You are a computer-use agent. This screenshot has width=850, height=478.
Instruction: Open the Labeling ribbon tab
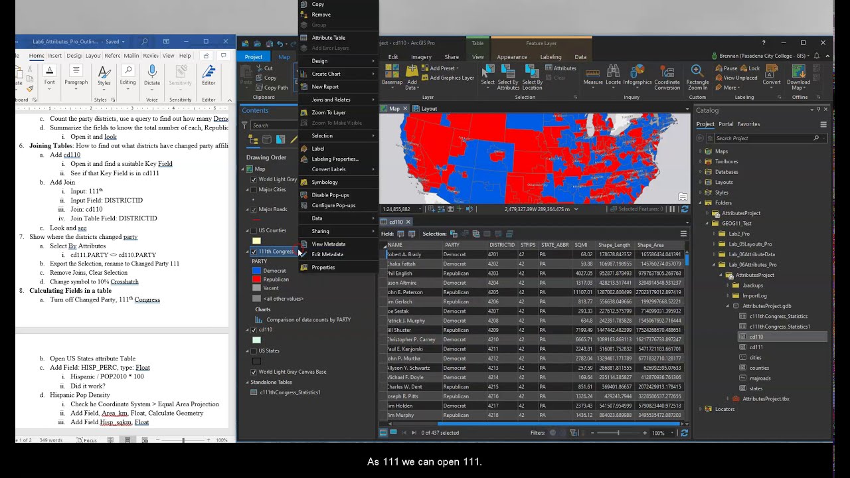(x=551, y=57)
